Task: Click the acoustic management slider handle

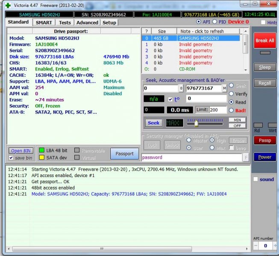Action: point(196,123)
